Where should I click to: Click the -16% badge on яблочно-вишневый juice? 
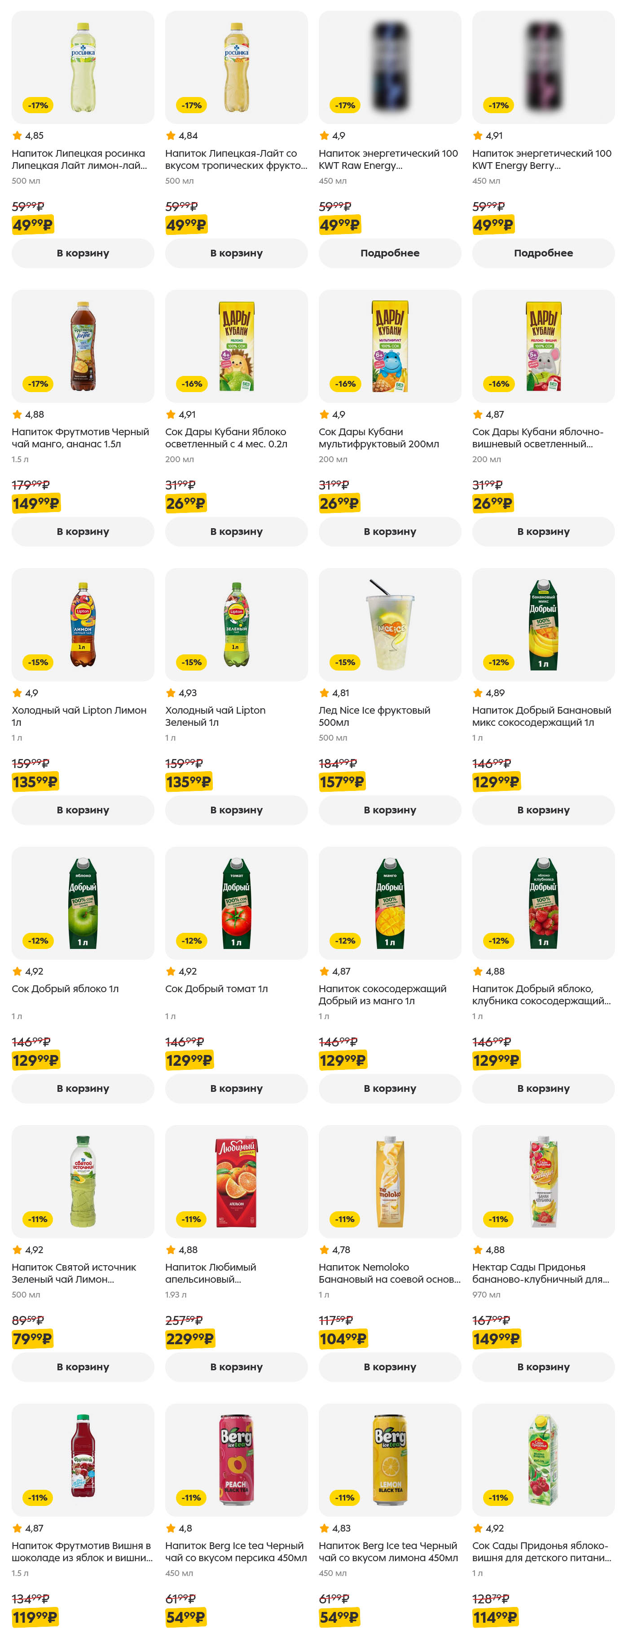[x=499, y=384]
